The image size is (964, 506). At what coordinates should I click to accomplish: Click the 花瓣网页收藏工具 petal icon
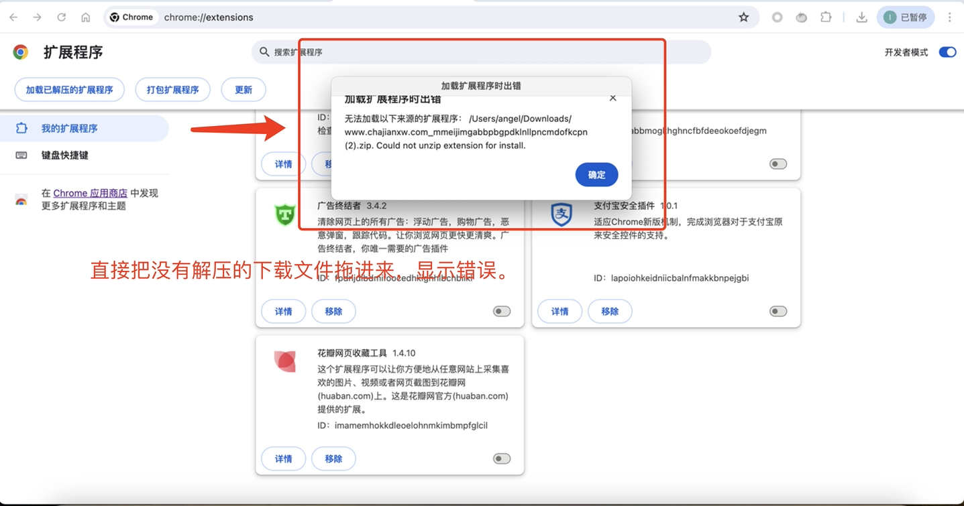tap(285, 362)
